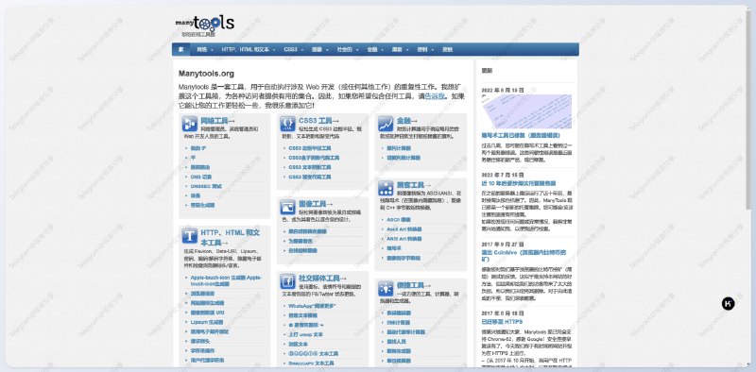Click the dotted hacker tools icon beside 黑客工具
Image resolution: width=756 pixels, height=372 pixels.
386,188
